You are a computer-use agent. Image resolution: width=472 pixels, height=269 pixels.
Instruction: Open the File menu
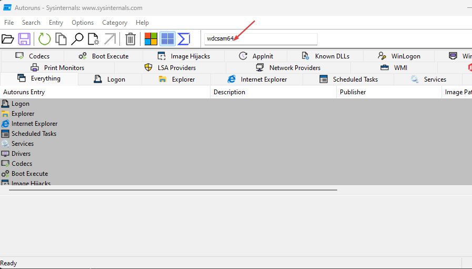tap(9, 23)
